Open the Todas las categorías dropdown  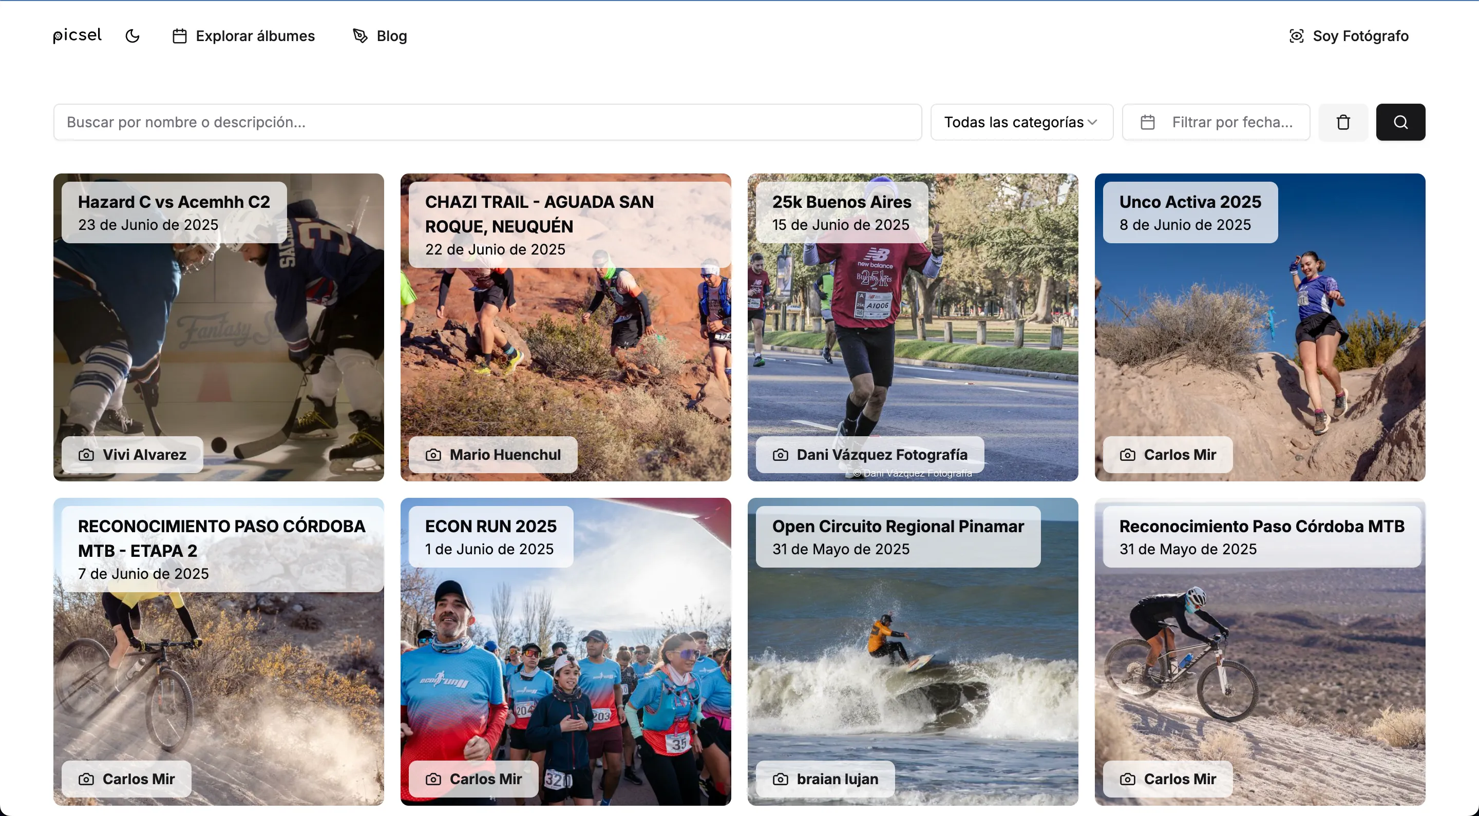1021,122
